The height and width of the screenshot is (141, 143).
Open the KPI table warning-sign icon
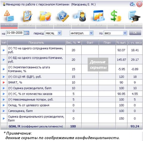9,16
